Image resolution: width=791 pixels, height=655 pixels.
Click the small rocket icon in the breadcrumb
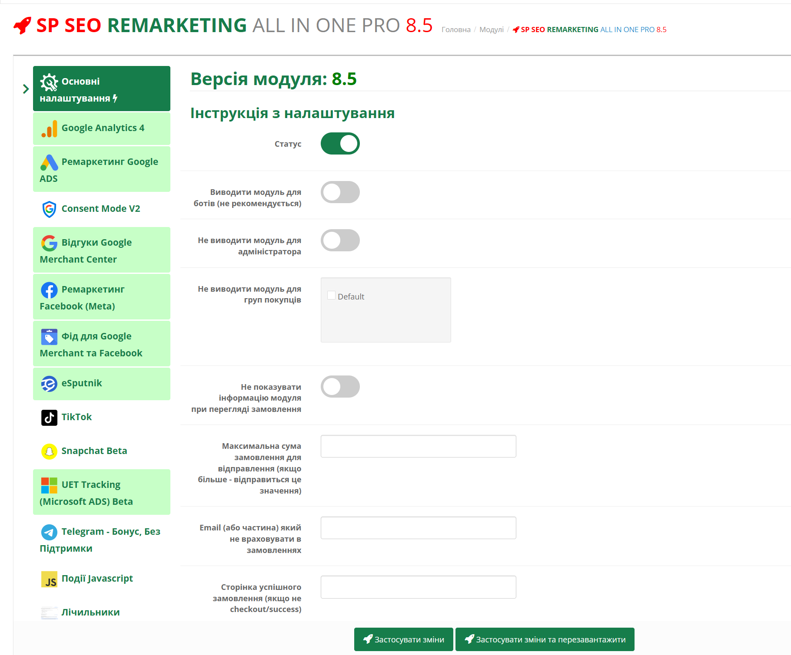point(516,30)
